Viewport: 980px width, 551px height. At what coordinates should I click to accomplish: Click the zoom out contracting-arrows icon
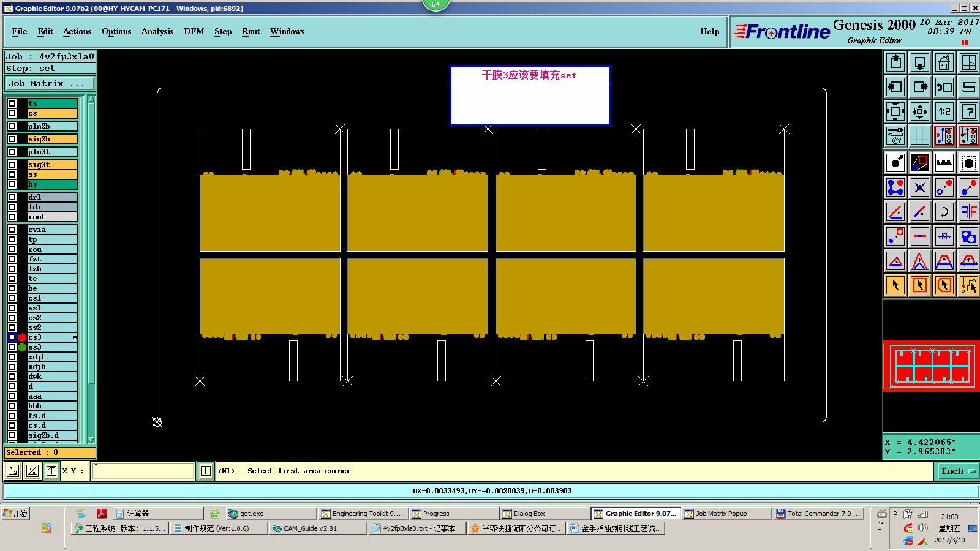[920, 111]
